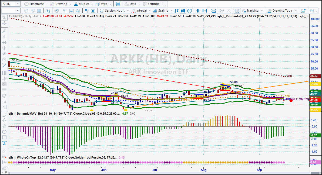
Task: Open the Style menu
Action: [x=103, y=4]
